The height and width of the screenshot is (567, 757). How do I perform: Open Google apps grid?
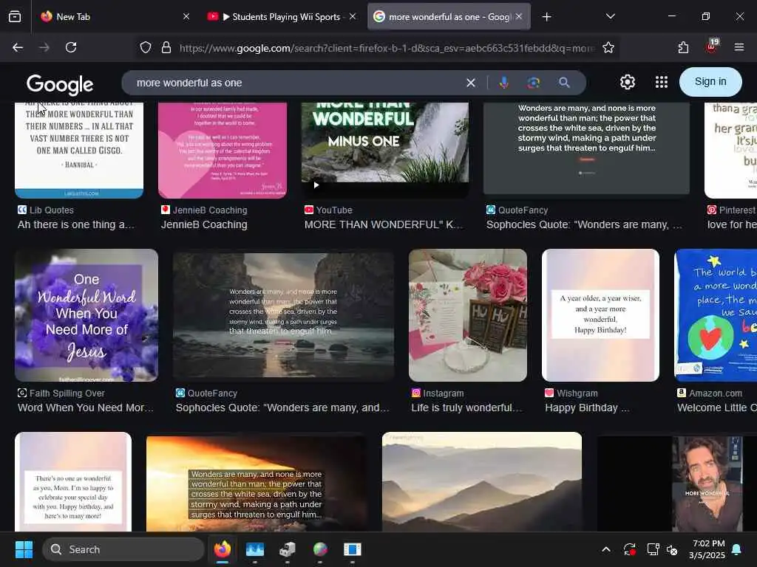coord(662,82)
